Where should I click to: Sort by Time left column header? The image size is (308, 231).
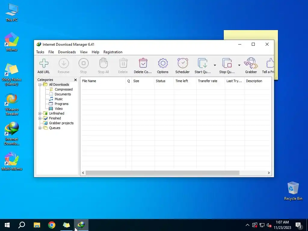(185, 81)
